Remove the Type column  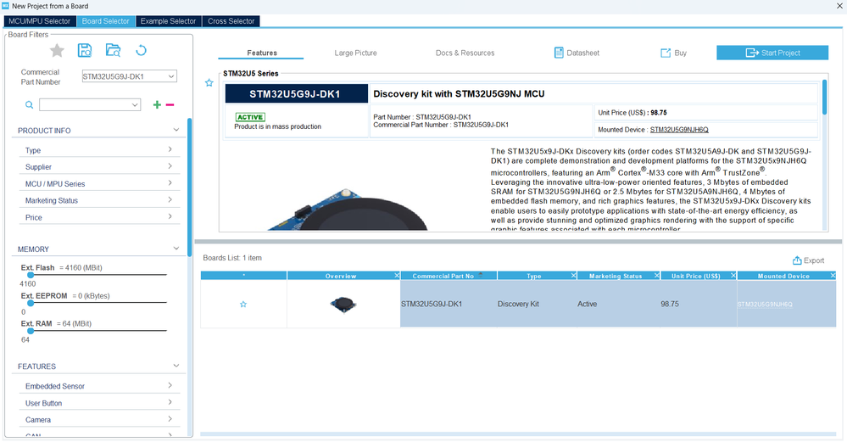click(574, 276)
